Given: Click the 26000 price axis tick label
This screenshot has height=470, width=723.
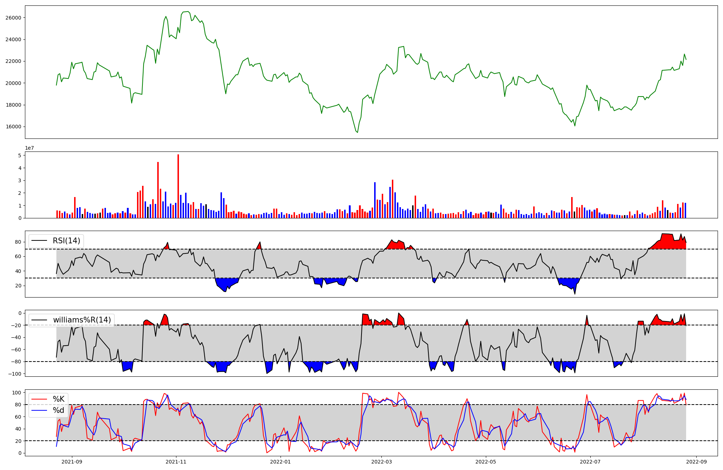Looking at the screenshot, I should pyautogui.click(x=13, y=18).
